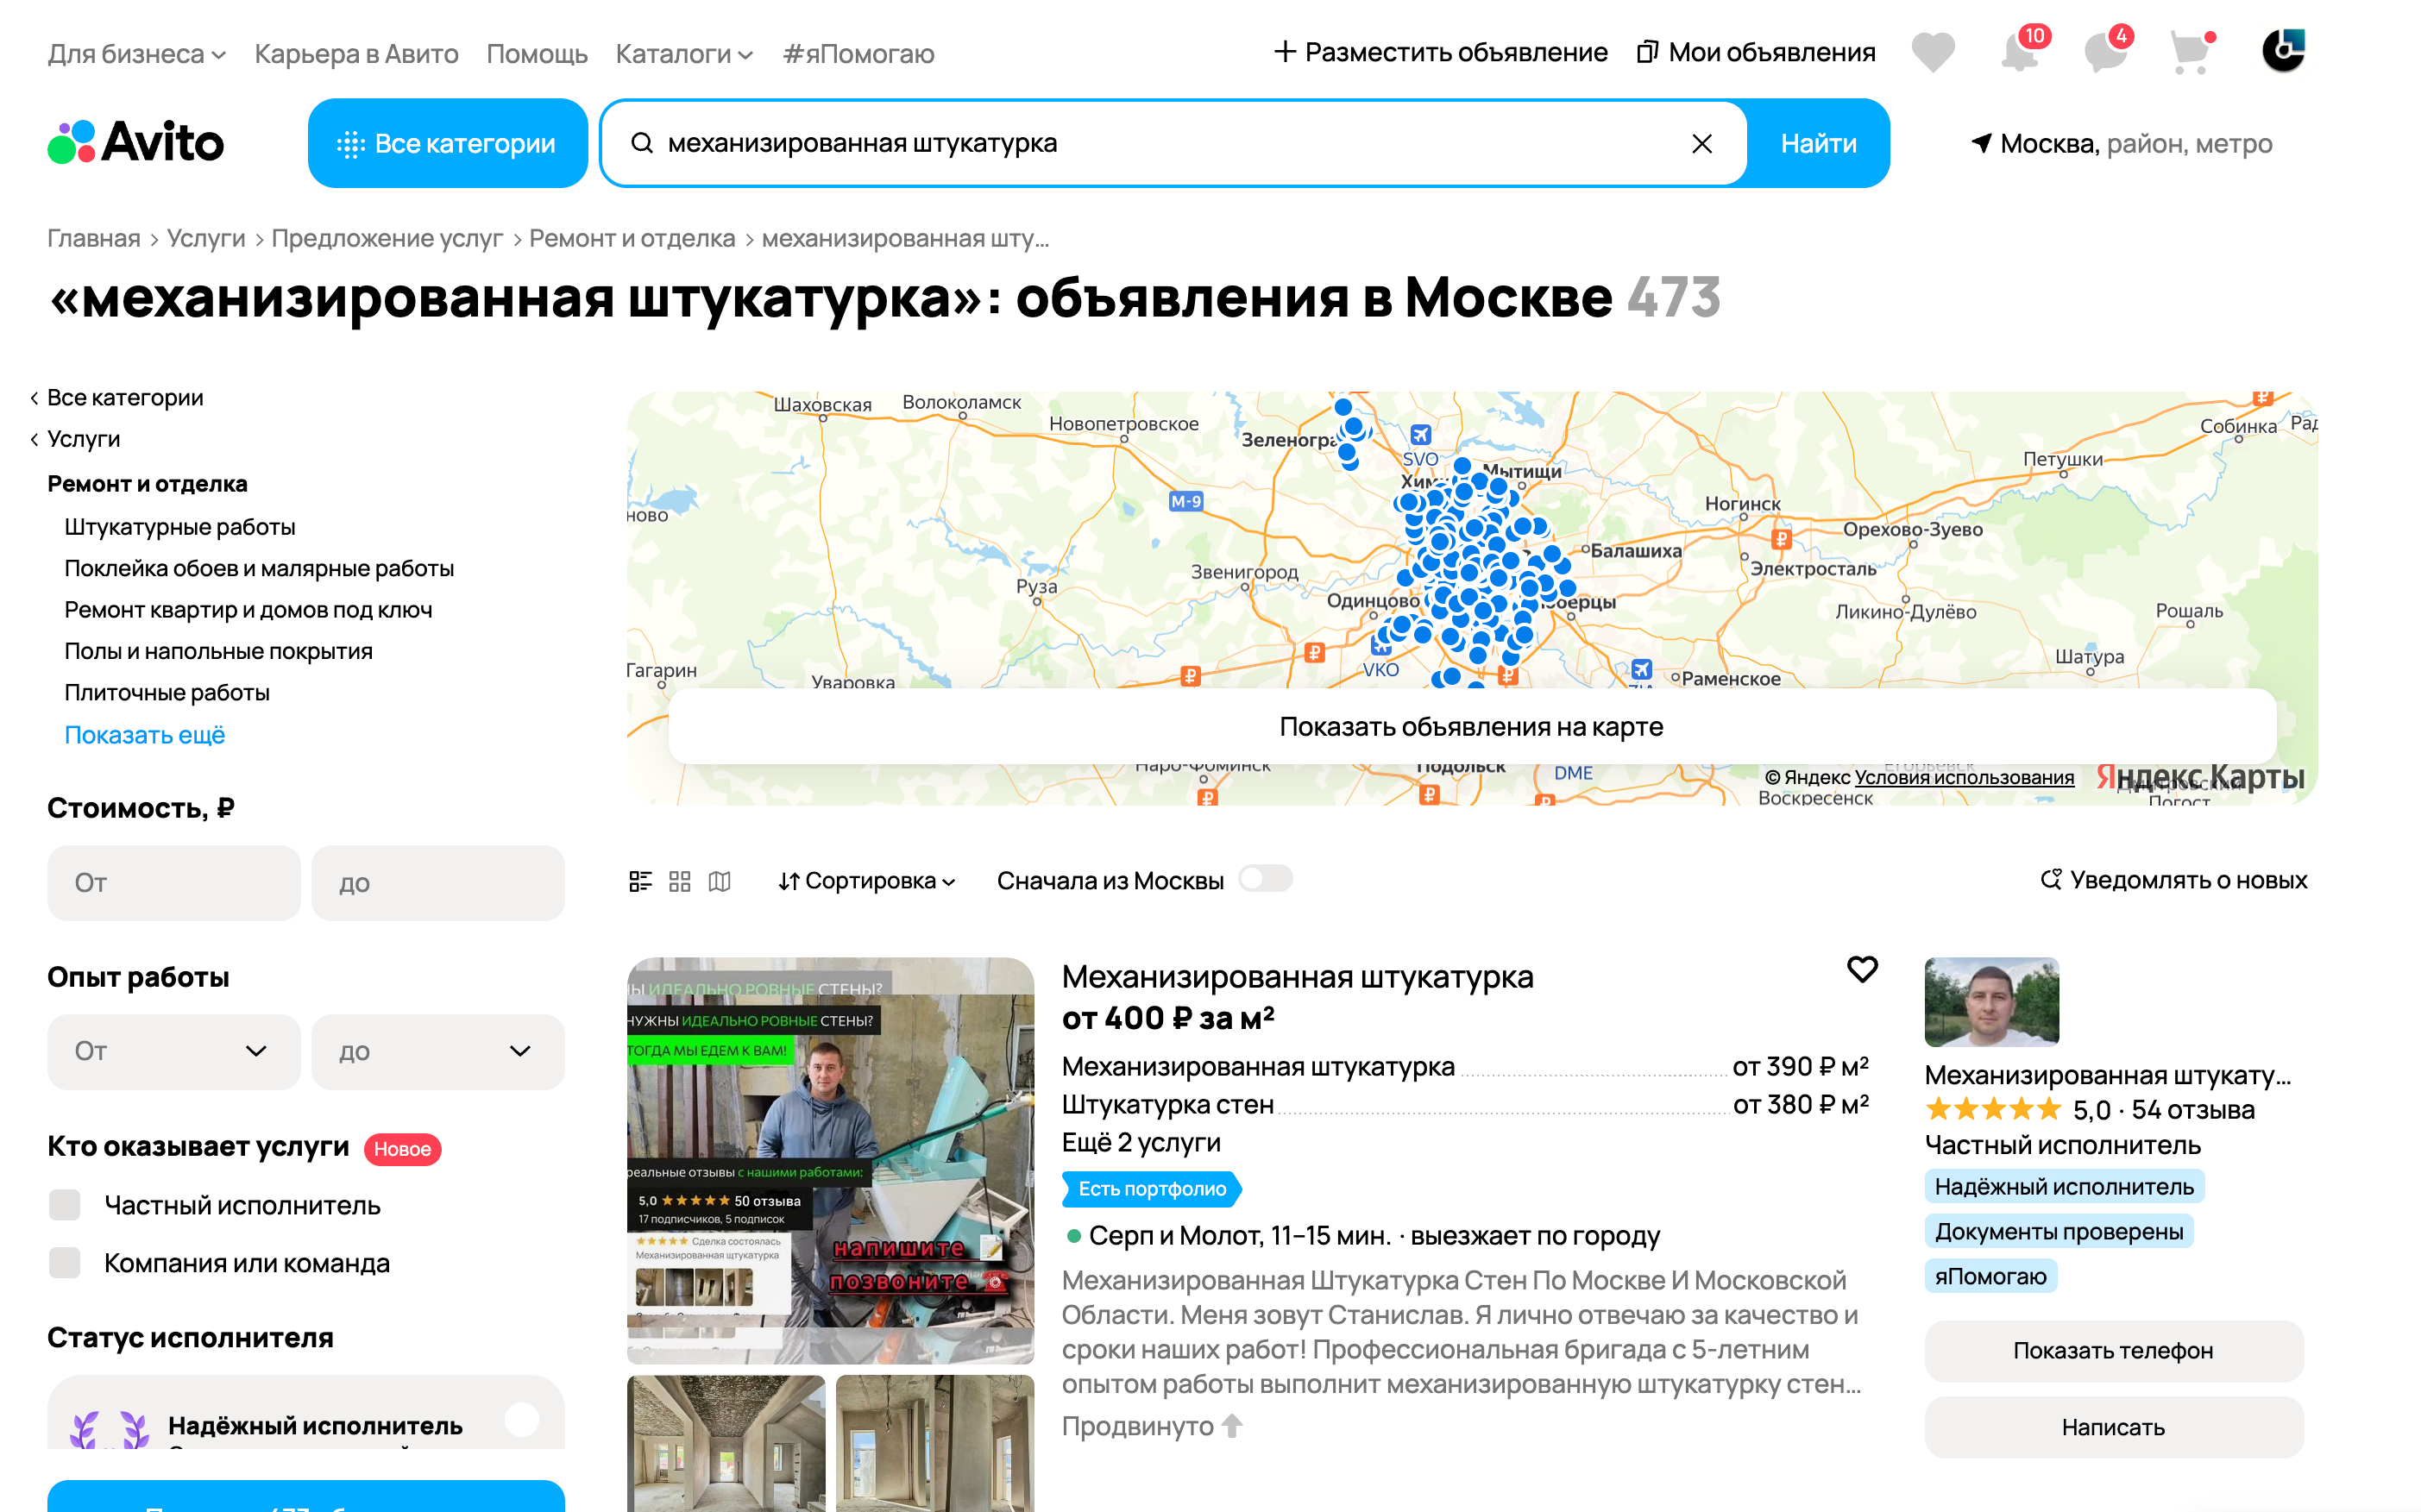Open notifications bell icon
The width and height of the screenshot is (2421, 1512).
(2021, 52)
